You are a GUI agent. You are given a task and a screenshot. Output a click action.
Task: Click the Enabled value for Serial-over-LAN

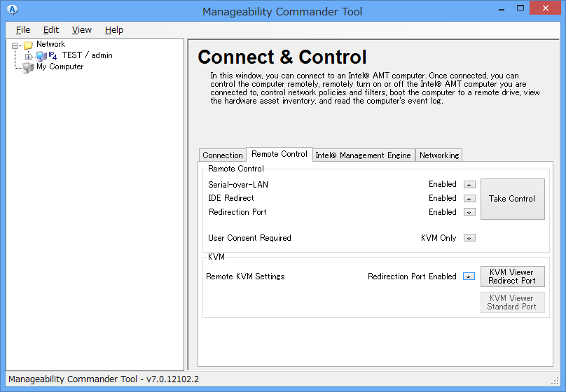(443, 184)
